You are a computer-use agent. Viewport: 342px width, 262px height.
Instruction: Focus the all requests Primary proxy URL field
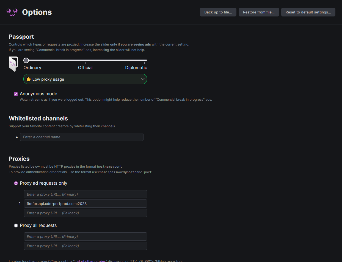click(x=85, y=236)
